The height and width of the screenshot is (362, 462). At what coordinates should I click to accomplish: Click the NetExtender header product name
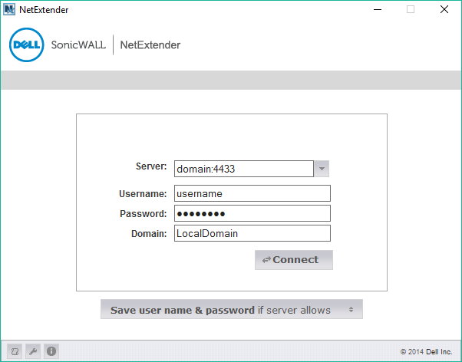click(x=150, y=45)
